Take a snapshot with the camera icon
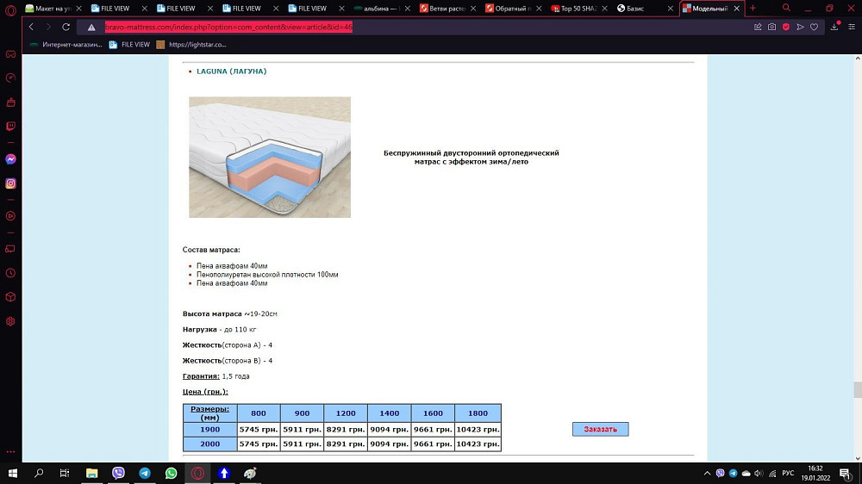Screen dimensions: 862x484 771,27
